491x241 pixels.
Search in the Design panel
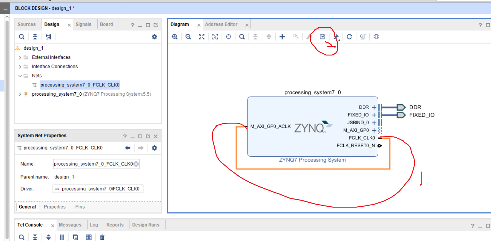21,37
